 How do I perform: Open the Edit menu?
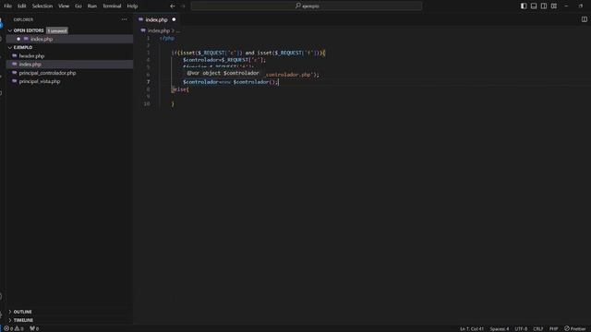21,6
